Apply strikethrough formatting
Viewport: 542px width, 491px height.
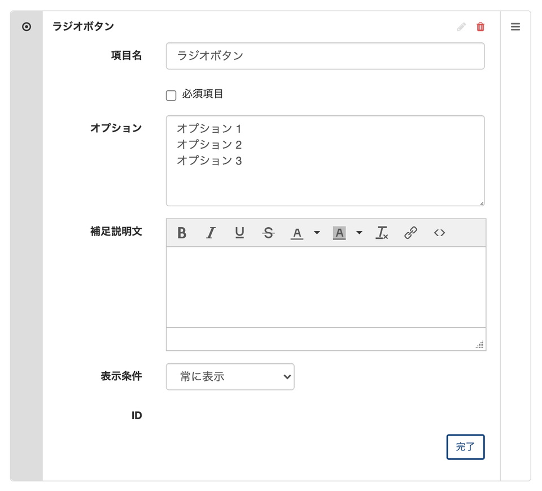click(x=268, y=233)
